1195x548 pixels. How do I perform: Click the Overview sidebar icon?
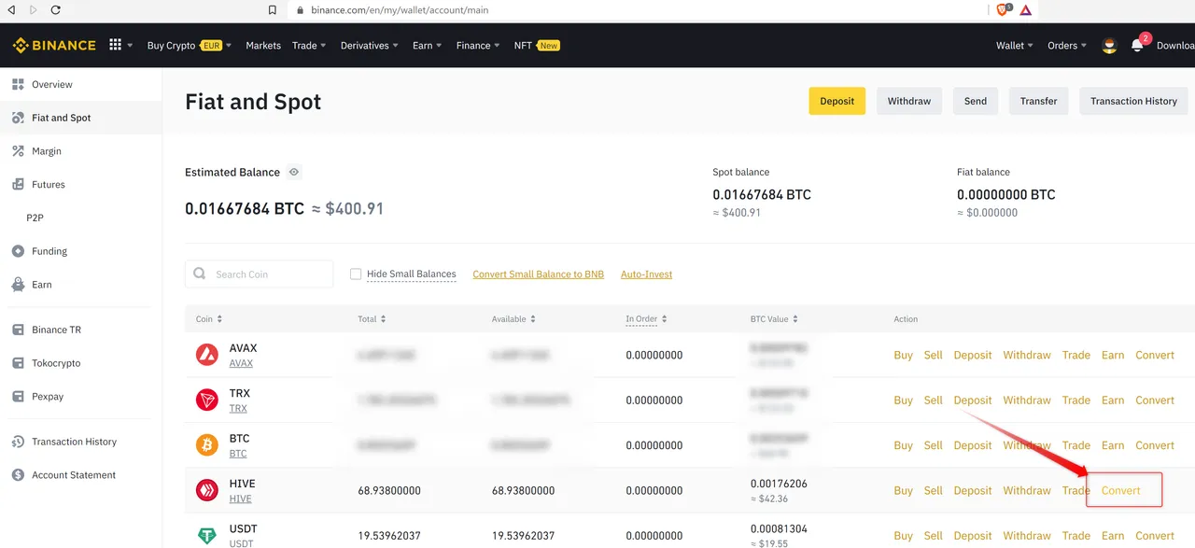click(x=18, y=84)
